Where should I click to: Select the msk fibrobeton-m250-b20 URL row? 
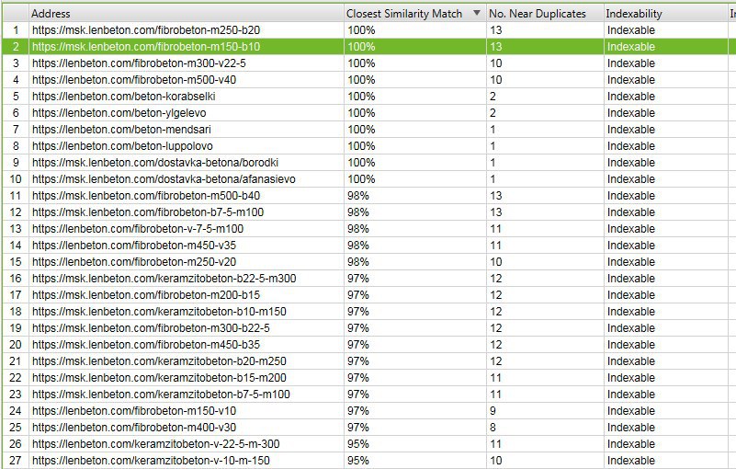point(146,30)
